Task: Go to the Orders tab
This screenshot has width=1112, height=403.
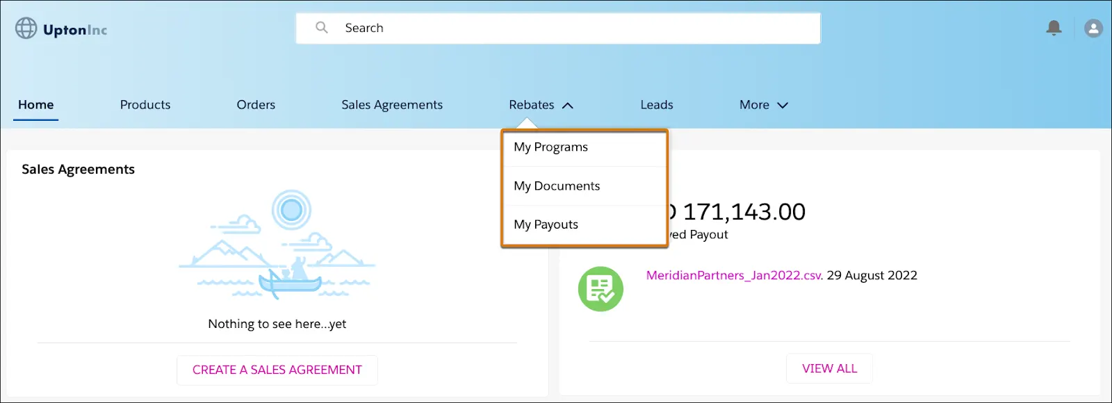Action: [x=256, y=105]
